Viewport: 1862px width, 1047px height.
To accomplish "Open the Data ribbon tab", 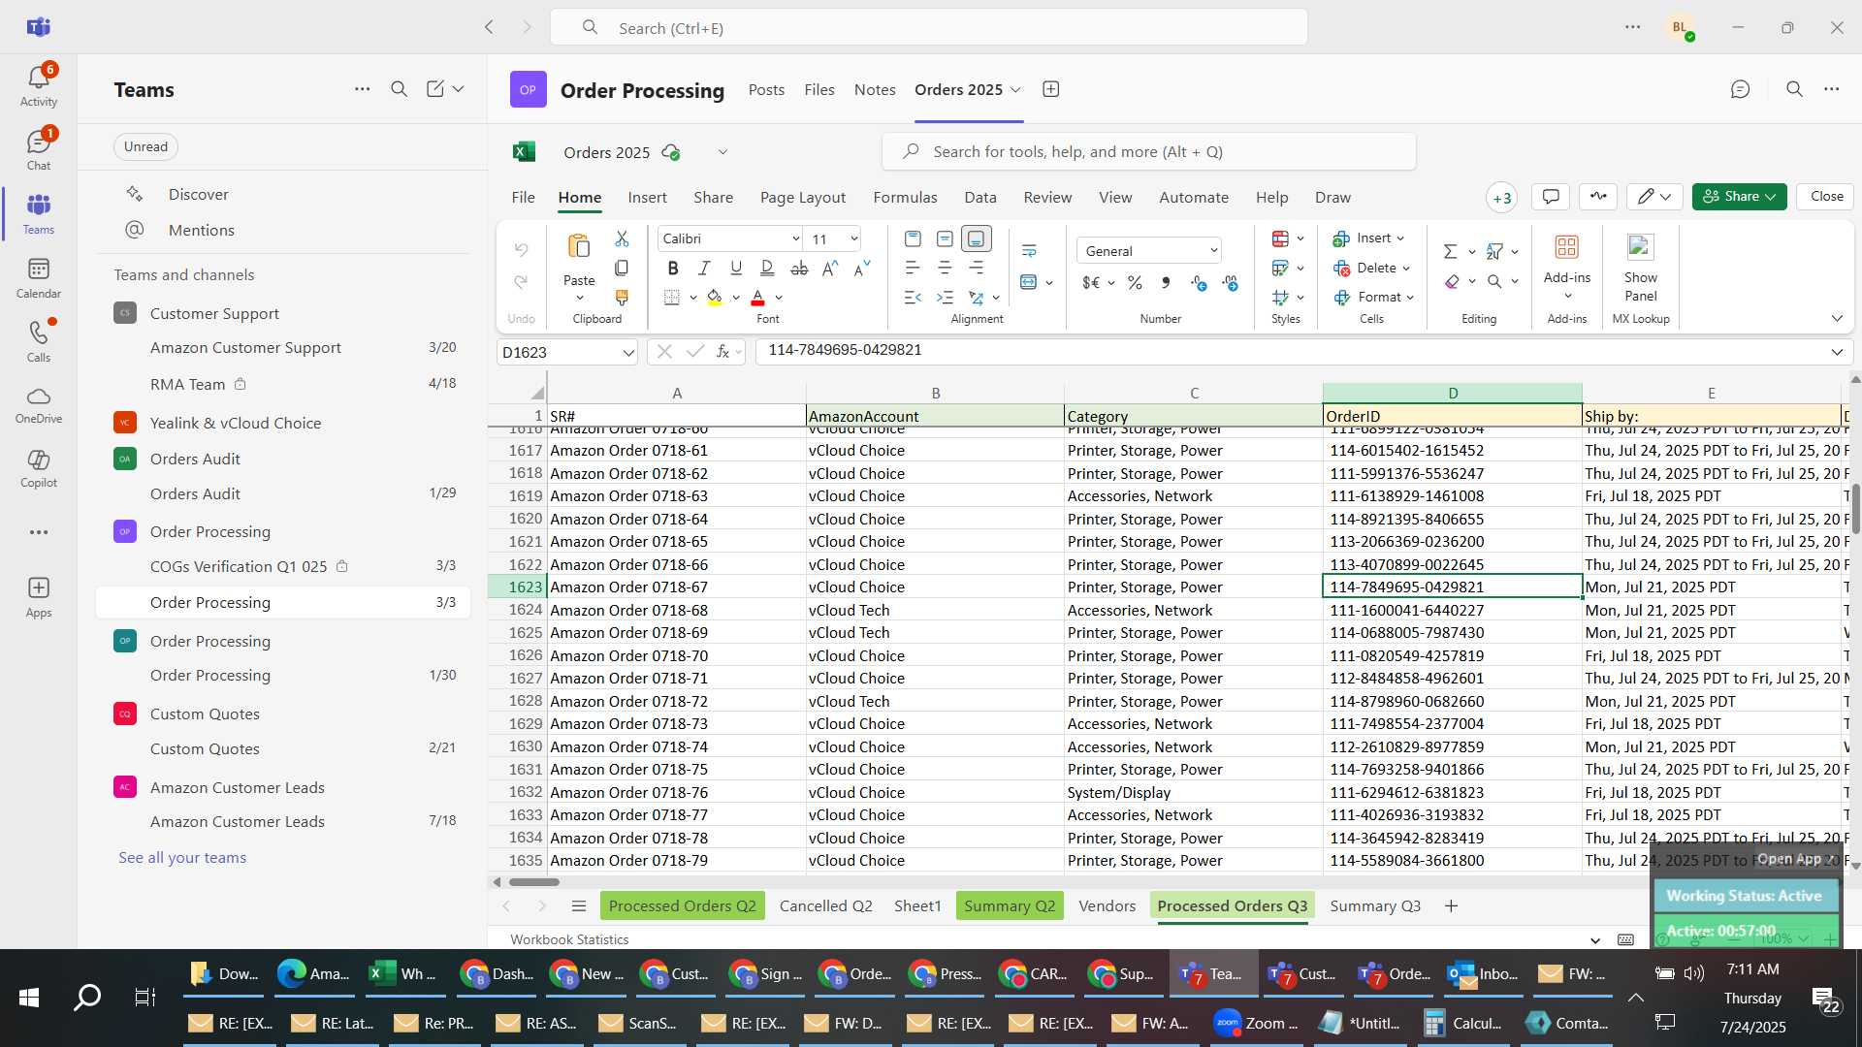I will coord(979,197).
